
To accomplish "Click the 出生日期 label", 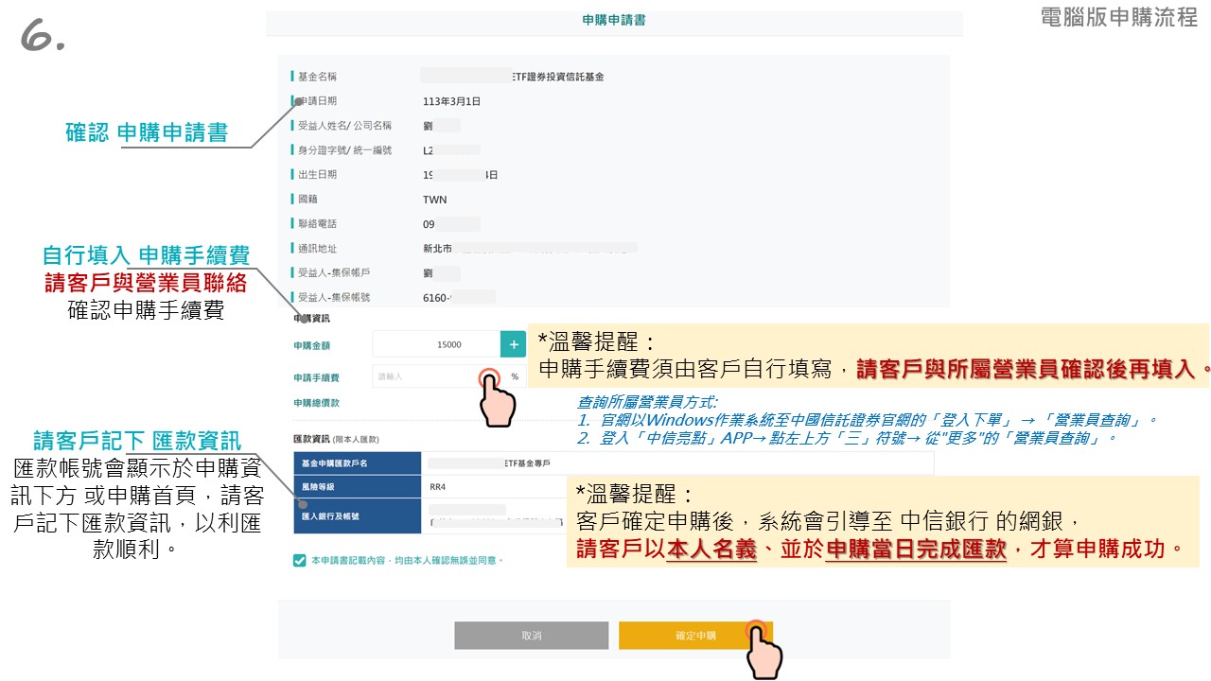I will pos(317,175).
